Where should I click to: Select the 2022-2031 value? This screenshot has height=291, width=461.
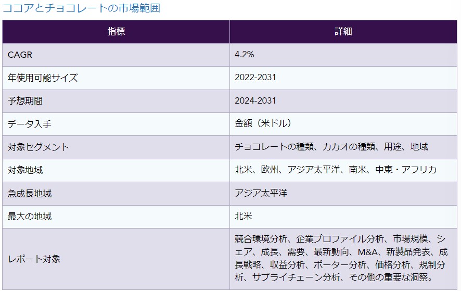coord(255,78)
